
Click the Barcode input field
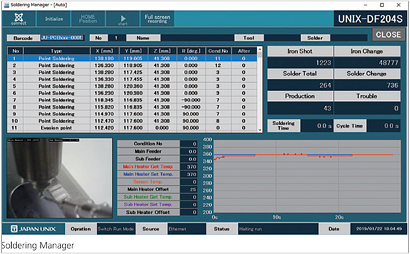tap(62, 38)
